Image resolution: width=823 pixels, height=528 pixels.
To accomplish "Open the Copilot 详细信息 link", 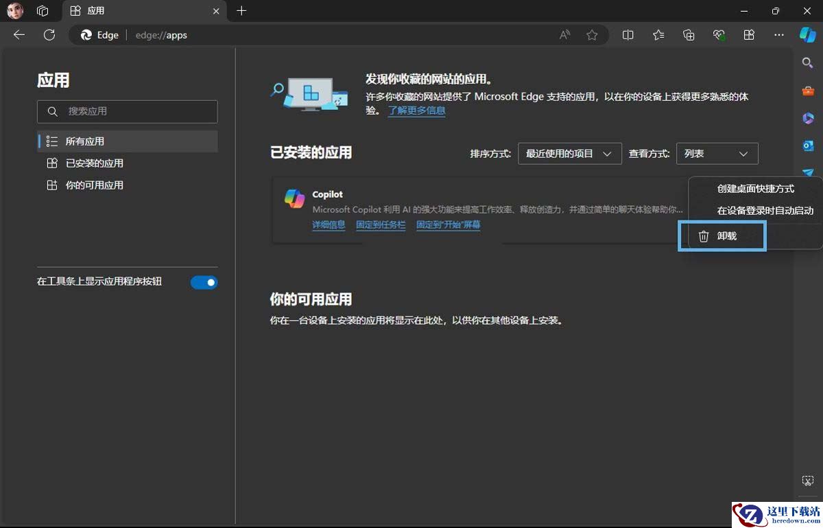I will click(x=329, y=225).
